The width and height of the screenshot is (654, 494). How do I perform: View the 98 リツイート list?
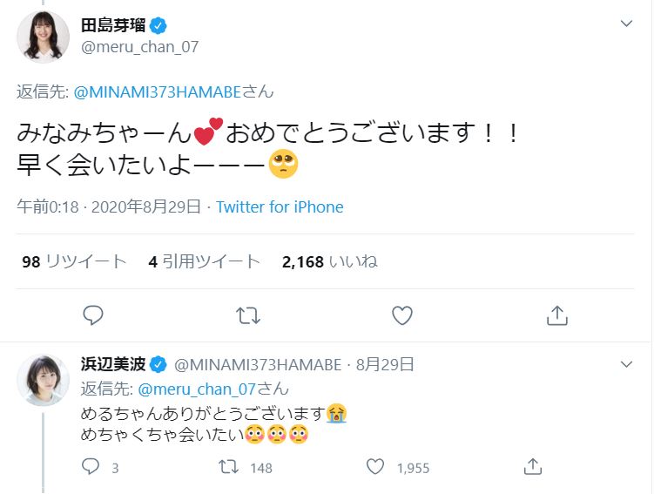pos(74,261)
